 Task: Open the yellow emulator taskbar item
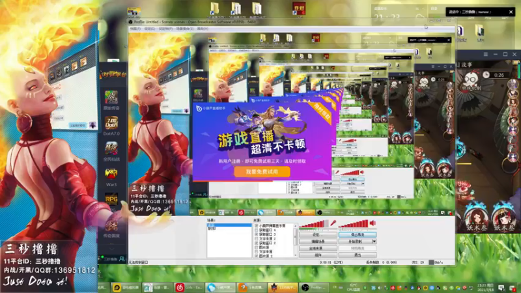pos(126,287)
